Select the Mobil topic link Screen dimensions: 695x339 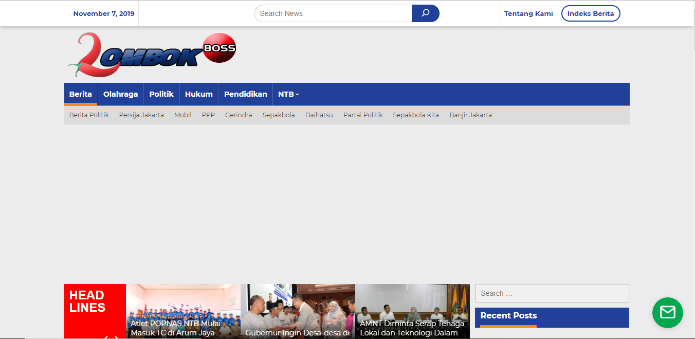tap(183, 115)
